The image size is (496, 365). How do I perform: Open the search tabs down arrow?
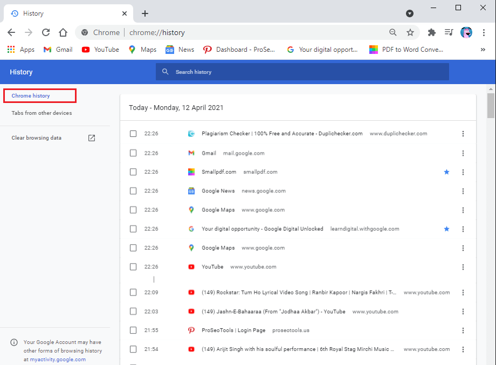(410, 13)
